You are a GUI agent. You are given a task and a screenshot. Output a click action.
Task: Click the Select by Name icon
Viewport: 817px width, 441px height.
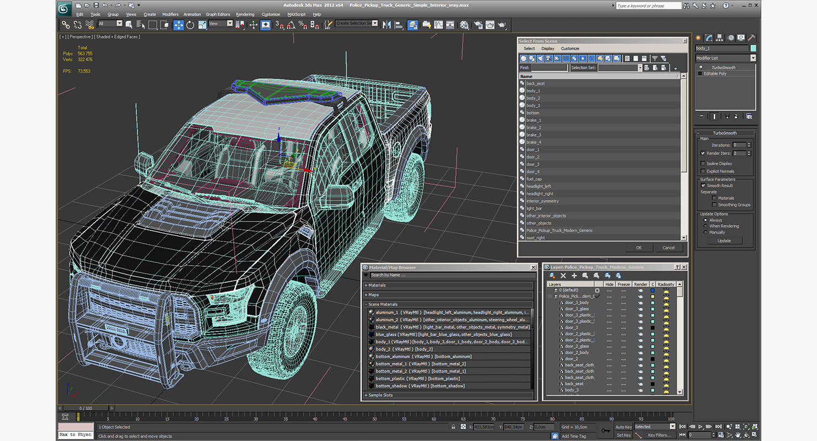coord(140,25)
